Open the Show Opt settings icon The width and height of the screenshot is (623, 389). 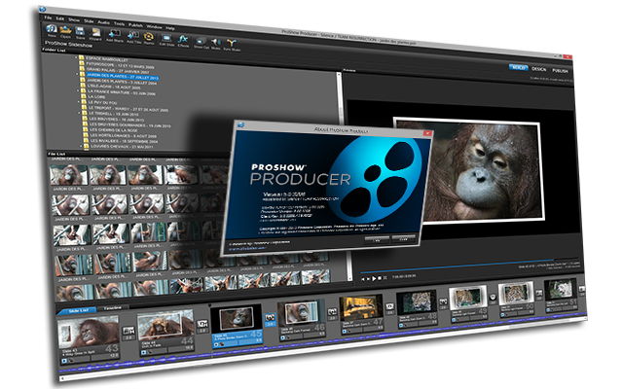(x=202, y=43)
